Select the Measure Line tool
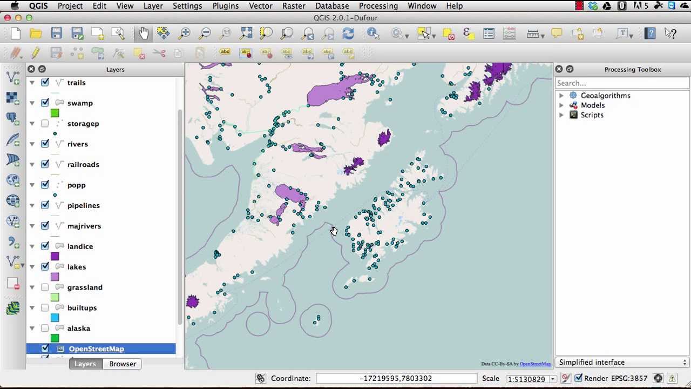The height and width of the screenshot is (389, 691). coord(533,33)
